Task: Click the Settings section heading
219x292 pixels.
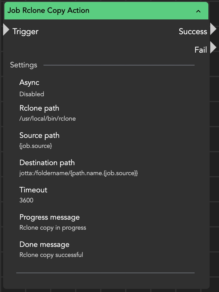Action: pos(23,65)
